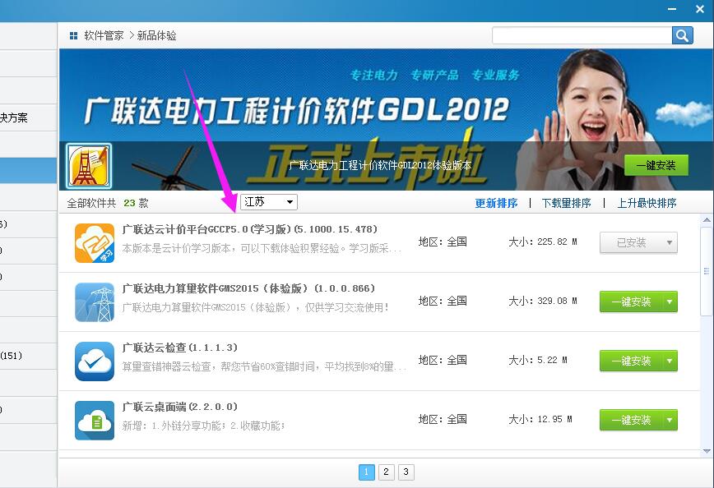
Task: Open the 江苏 region dropdown
Action: click(x=269, y=202)
